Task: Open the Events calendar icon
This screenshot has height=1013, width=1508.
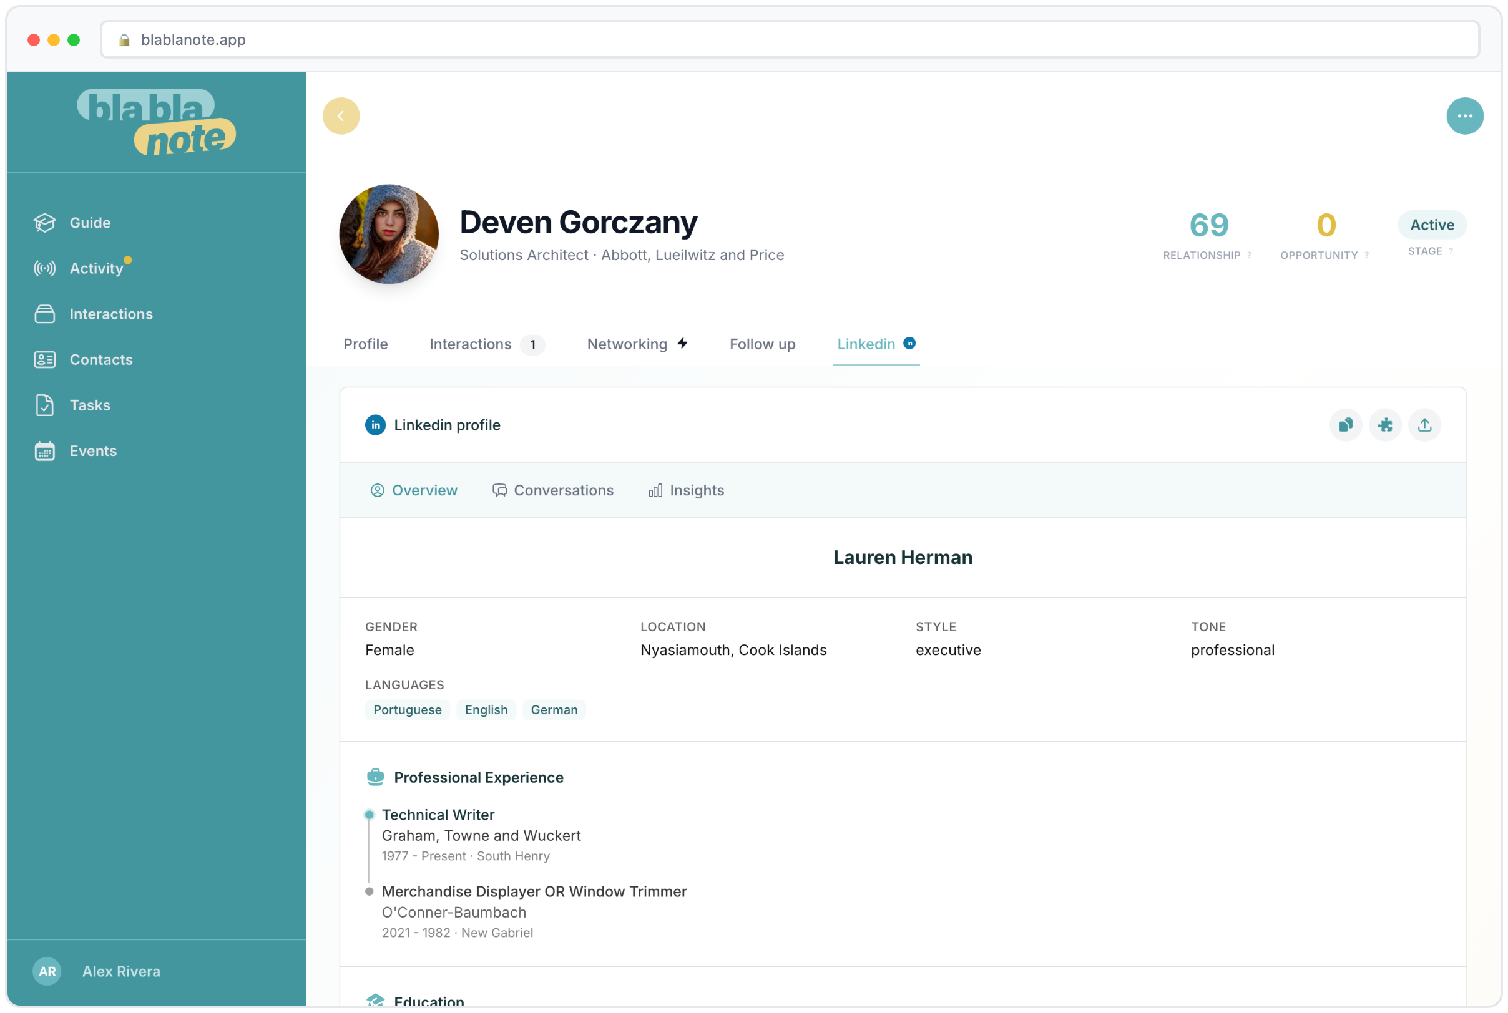Action: (44, 451)
